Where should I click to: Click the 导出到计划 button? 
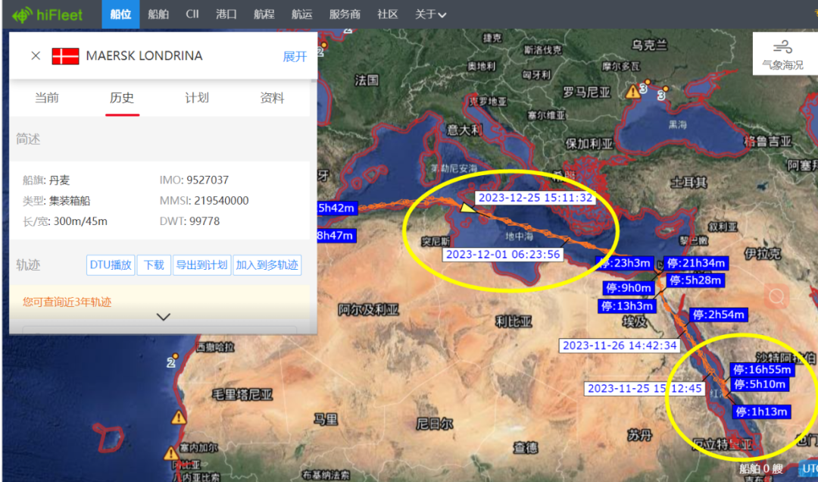(201, 265)
